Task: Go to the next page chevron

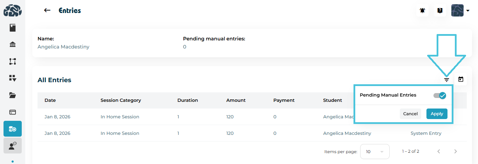Action: [x=456, y=151]
